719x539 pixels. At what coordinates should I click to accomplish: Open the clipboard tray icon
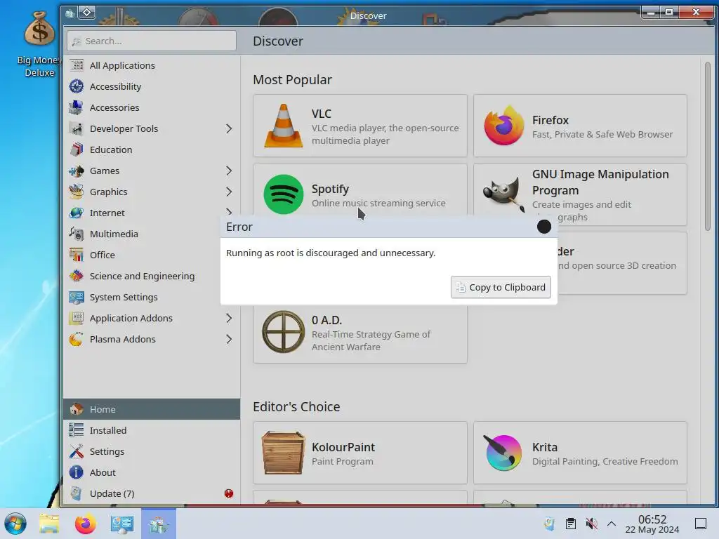coord(570,524)
